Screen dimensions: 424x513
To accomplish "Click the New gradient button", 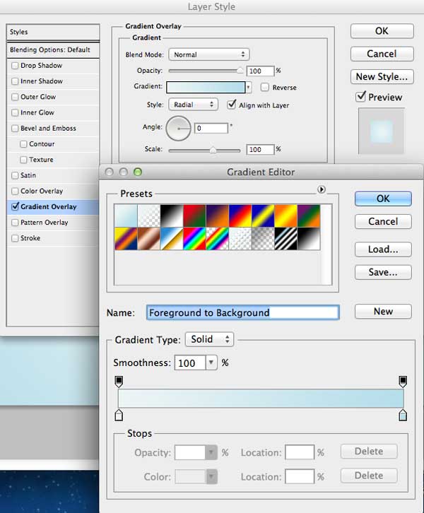I will click(383, 311).
